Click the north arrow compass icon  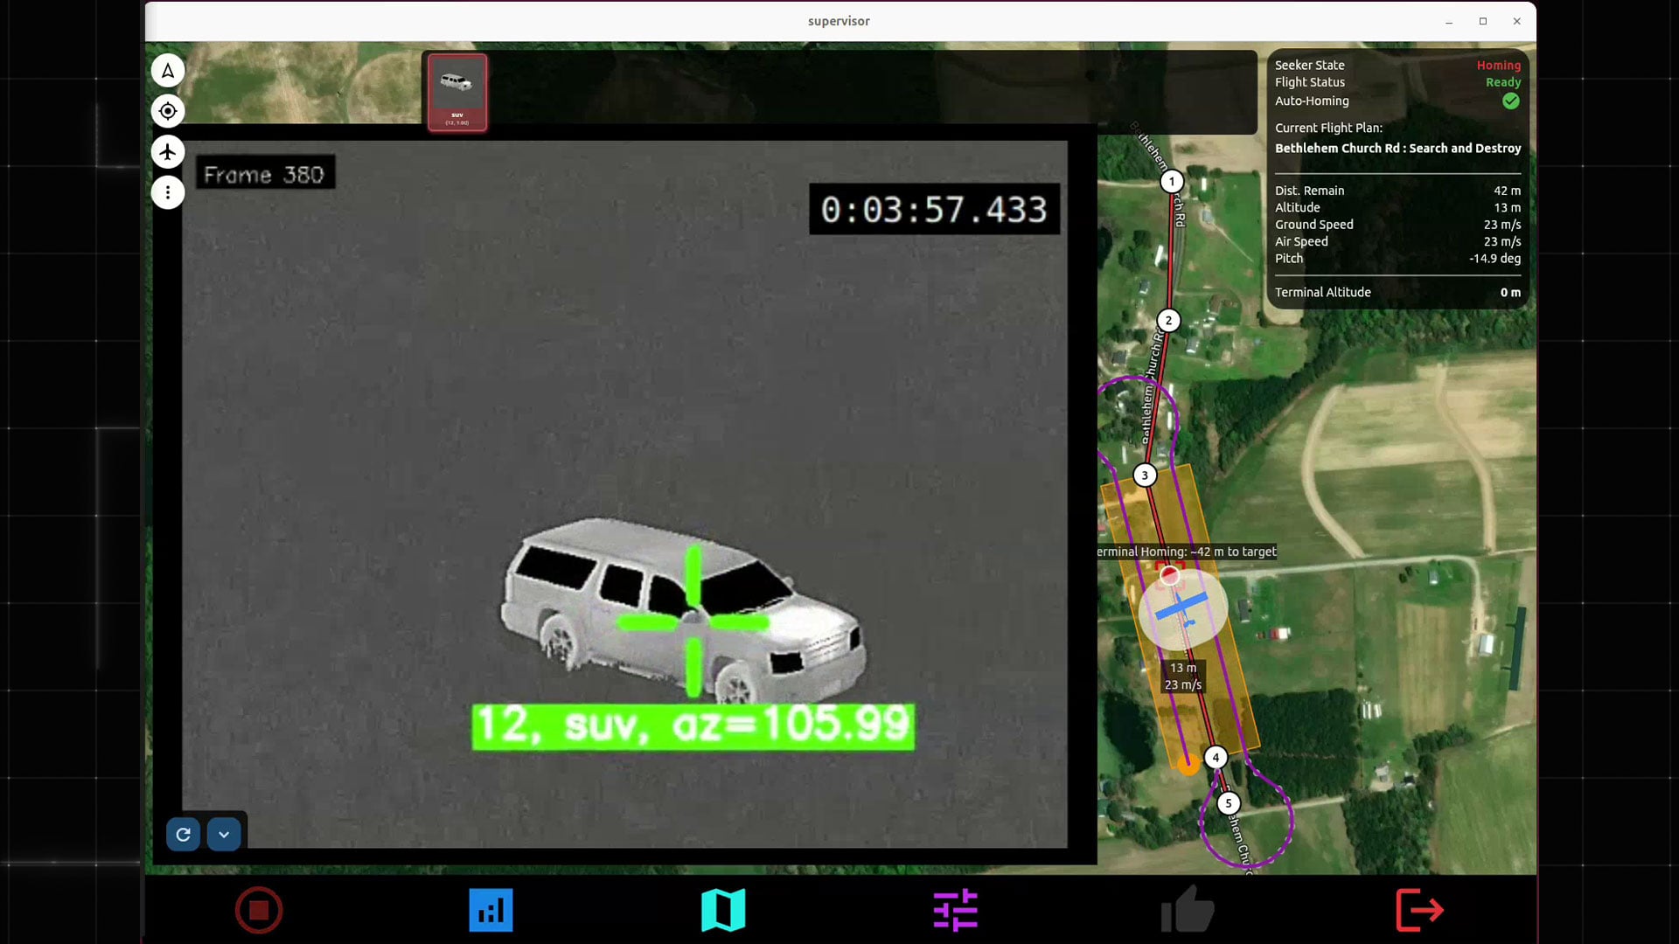coord(168,71)
